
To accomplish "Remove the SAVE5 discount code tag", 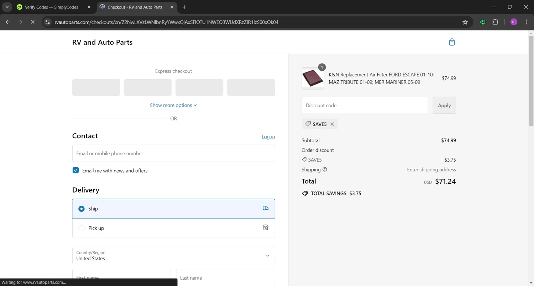I will (x=332, y=124).
